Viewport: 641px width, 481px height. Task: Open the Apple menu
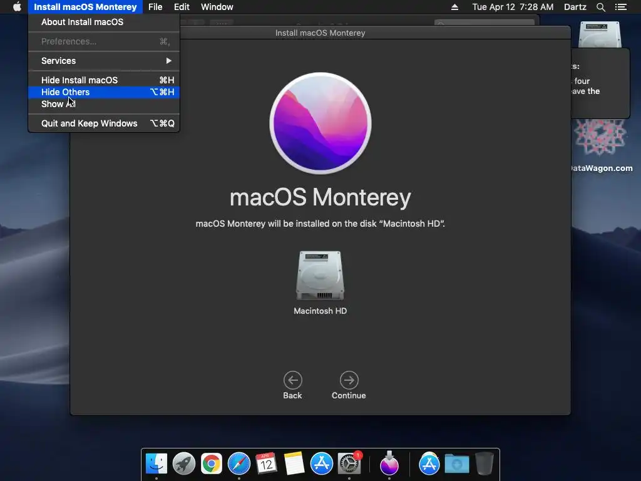point(17,7)
